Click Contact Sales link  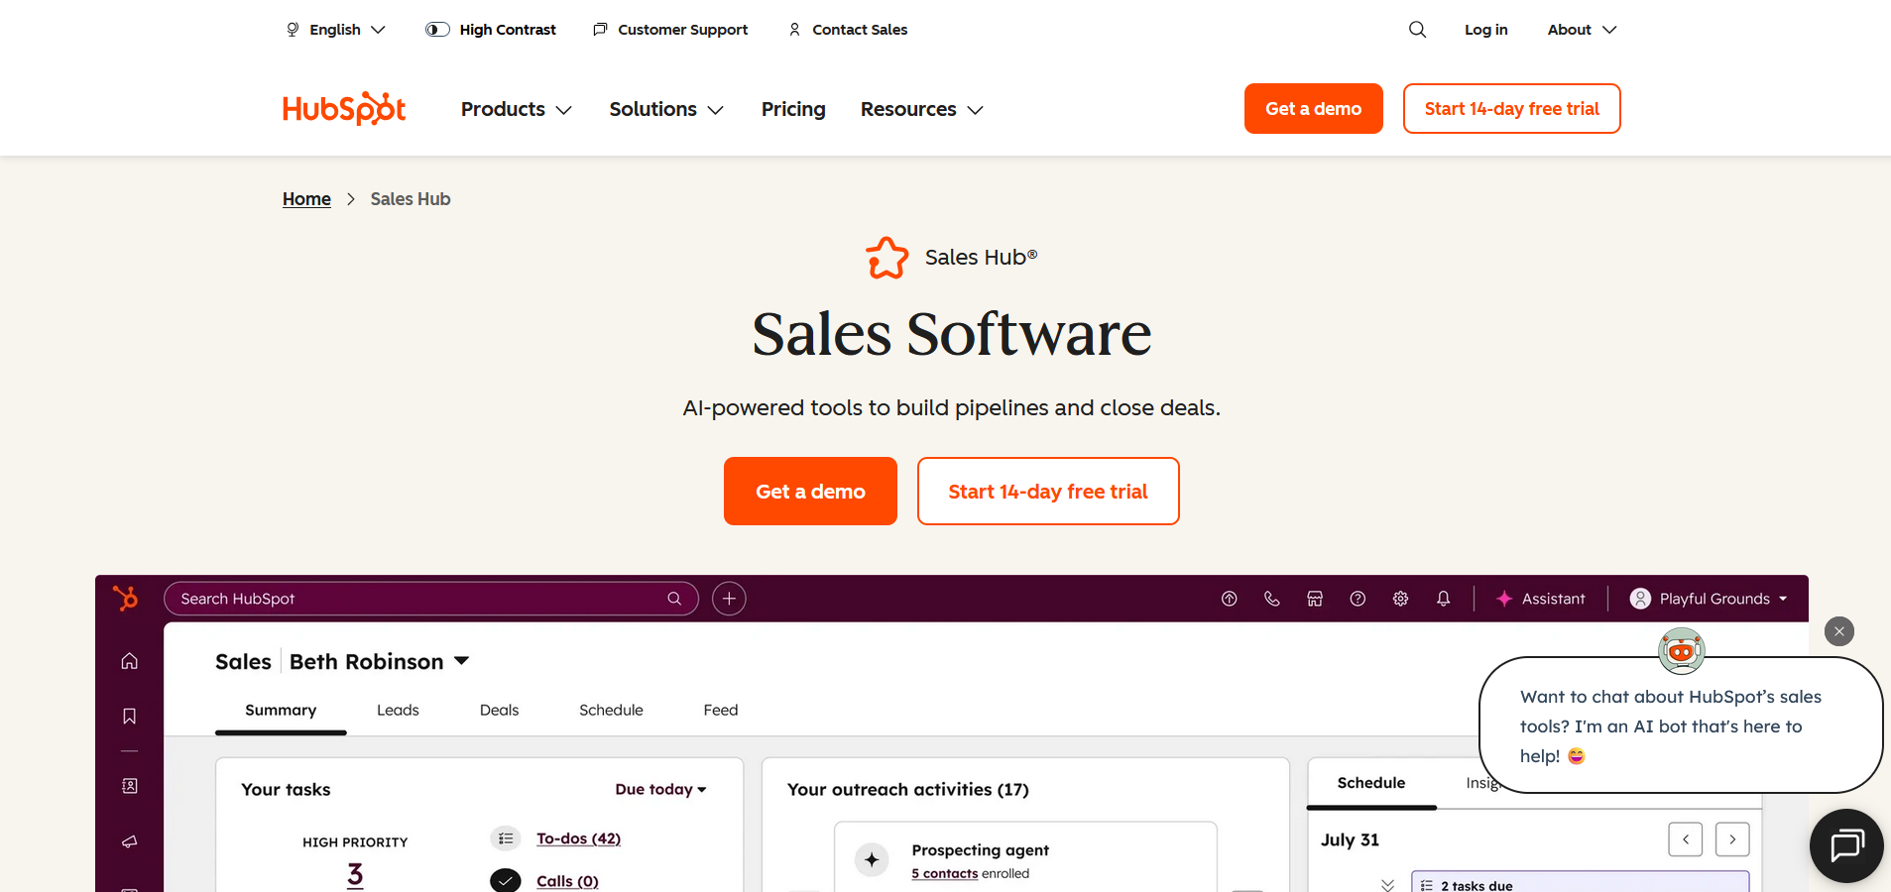pyautogui.click(x=848, y=30)
